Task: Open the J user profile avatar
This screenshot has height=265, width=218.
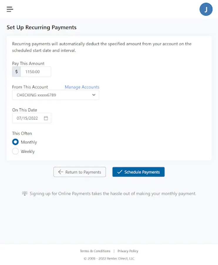Action: click(x=206, y=9)
